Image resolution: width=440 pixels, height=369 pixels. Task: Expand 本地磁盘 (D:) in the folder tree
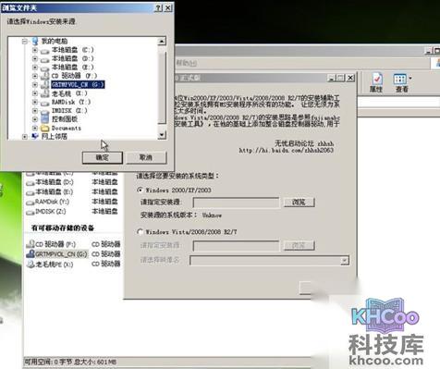[35, 58]
